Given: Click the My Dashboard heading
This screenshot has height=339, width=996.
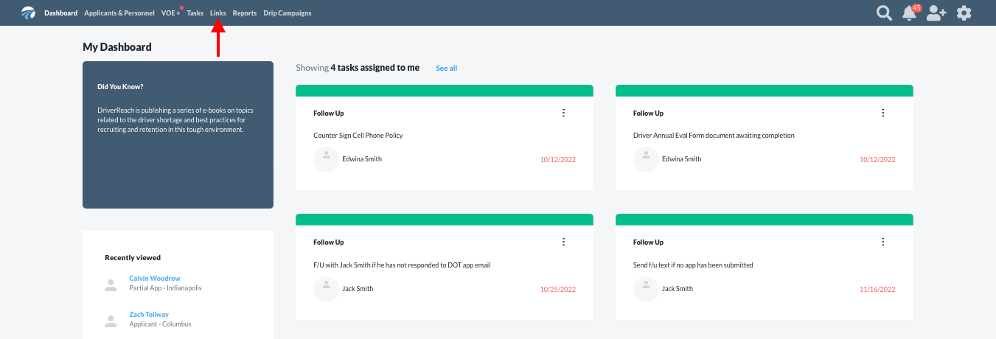Looking at the screenshot, I should [x=117, y=47].
